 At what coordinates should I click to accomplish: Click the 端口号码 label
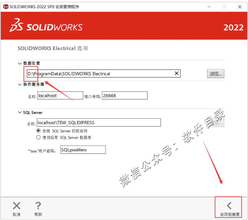tap(93, 96)
